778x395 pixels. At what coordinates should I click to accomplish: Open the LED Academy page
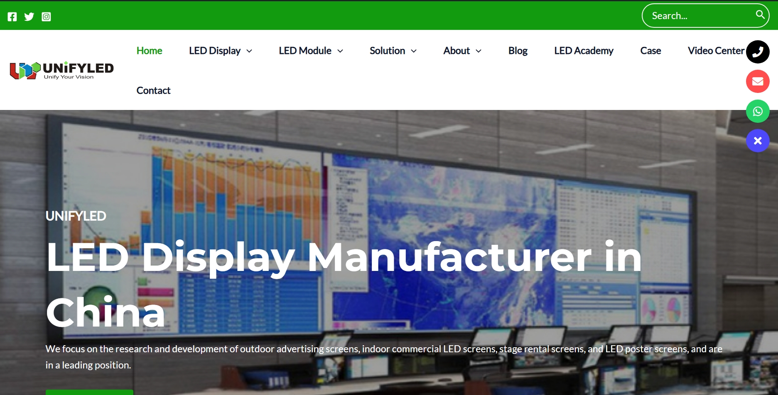pyautogui.click(x=584, y=51)
